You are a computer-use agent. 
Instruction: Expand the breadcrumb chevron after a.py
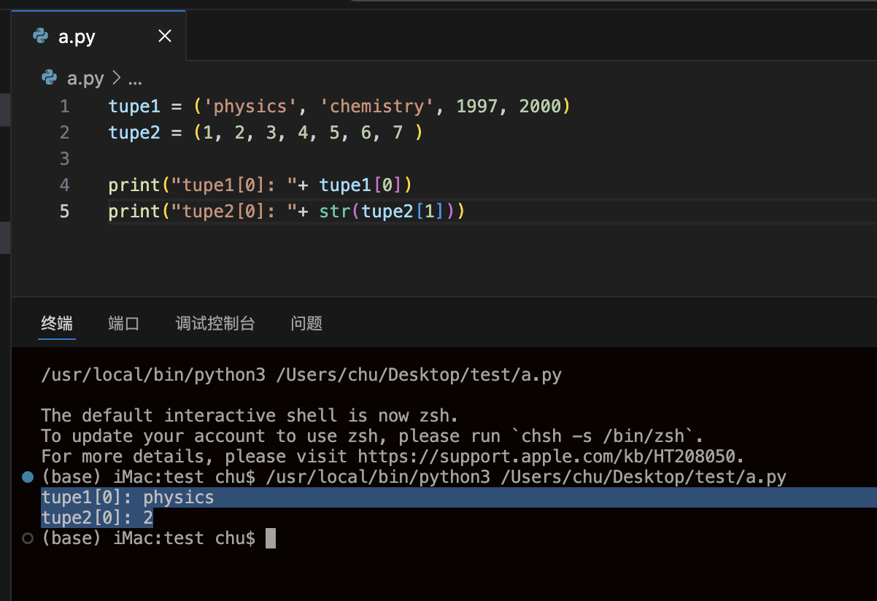[116, 78]
